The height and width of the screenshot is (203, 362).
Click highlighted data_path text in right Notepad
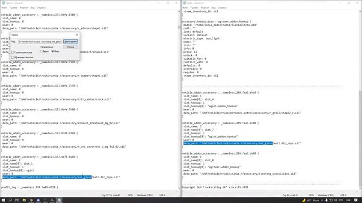coord(228,143)
